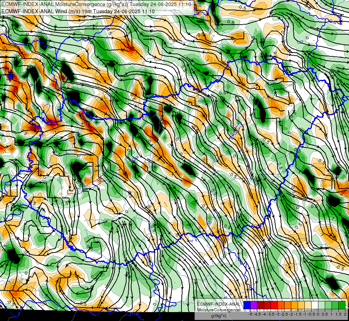Click the lightest green legend swatch
This screenshot has width=349, height=321.
click(322, 305)
